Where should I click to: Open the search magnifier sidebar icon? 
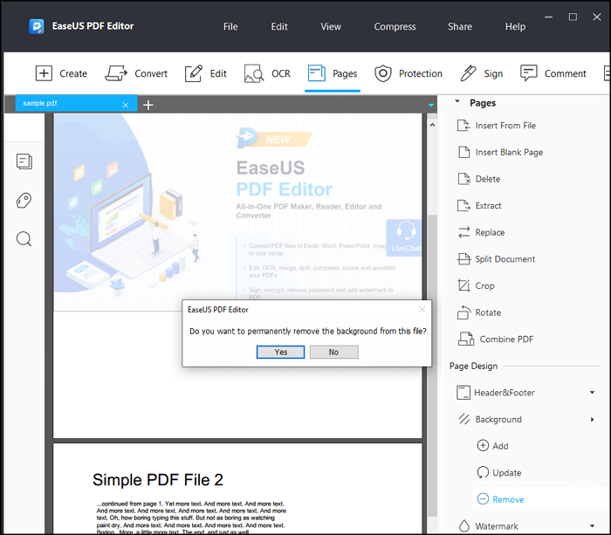point(24,239)
